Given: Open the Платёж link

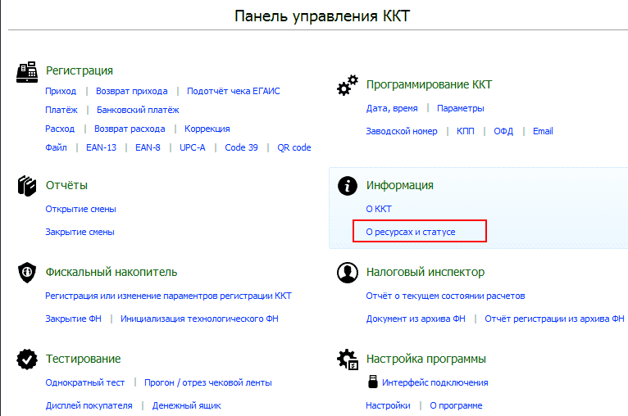Looking at the screenshot, I should click(61, 110).
